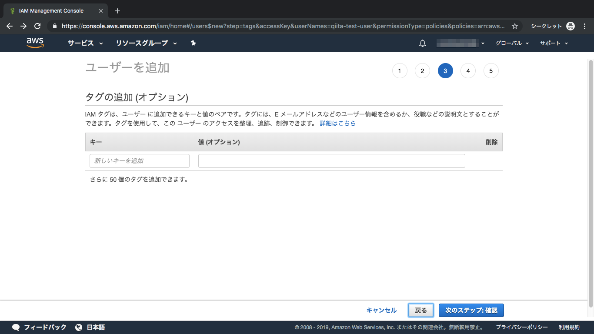The height and width of the screenshot is (334, 594).
Task: Focus the 新しいキーを追加 key field
Action: click(x=140, y=161)
